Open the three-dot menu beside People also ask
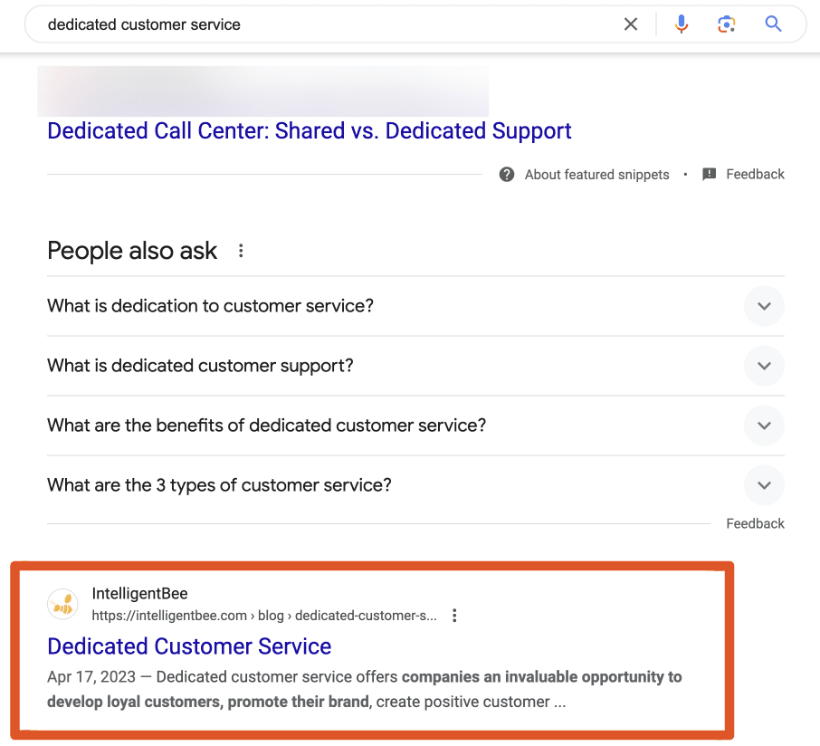 (241, 251)
